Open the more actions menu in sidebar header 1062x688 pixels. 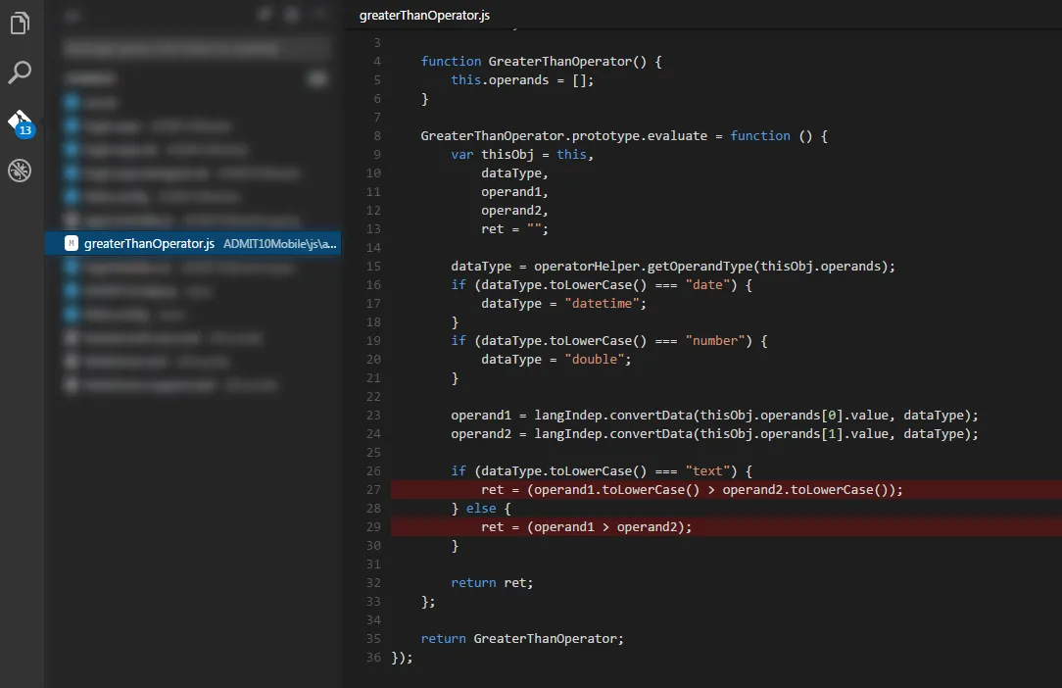[317, 14]
